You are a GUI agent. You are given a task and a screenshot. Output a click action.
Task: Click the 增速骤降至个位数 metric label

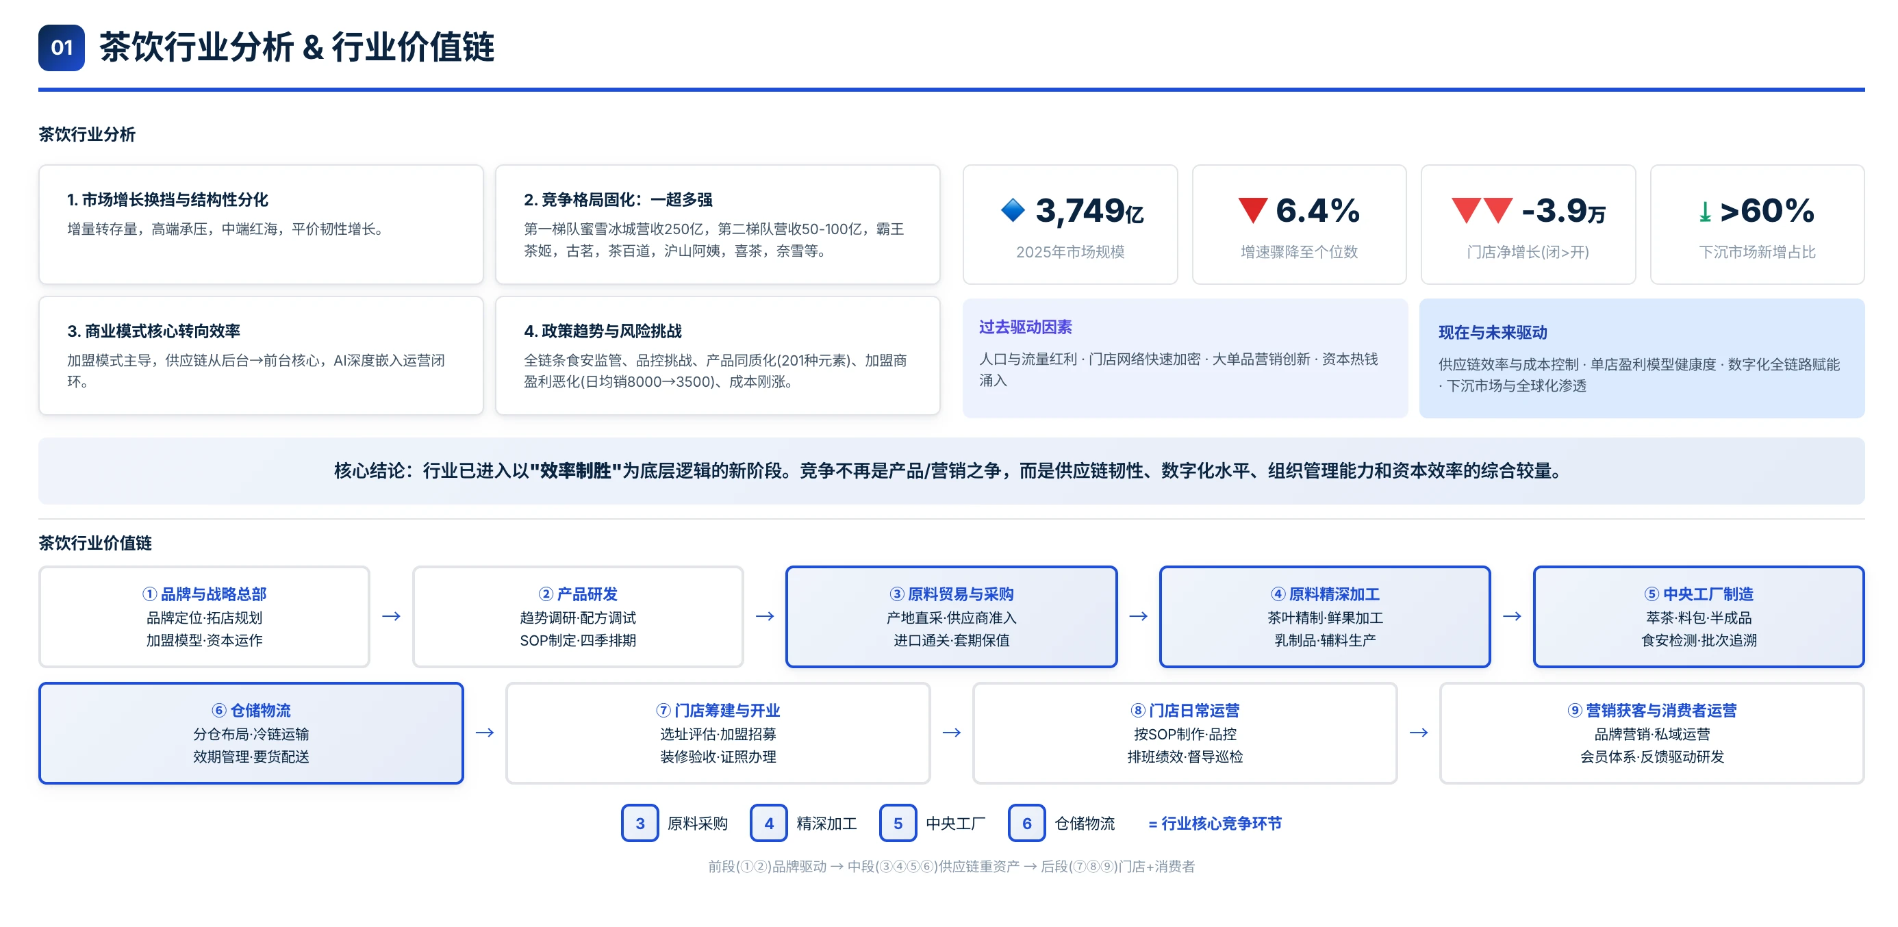click(1299, 252)
